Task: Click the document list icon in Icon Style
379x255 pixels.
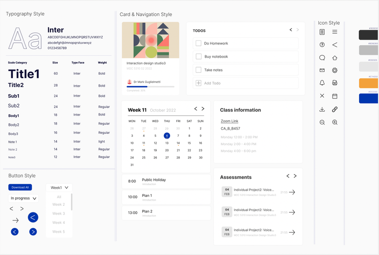Action: (x=322, y=32)
